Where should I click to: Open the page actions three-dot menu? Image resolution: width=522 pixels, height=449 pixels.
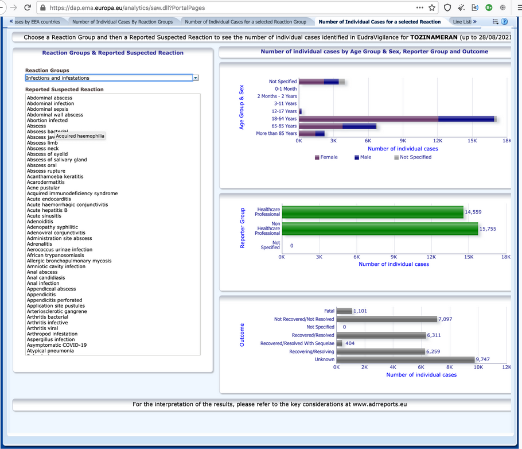(x=420, y=7)
